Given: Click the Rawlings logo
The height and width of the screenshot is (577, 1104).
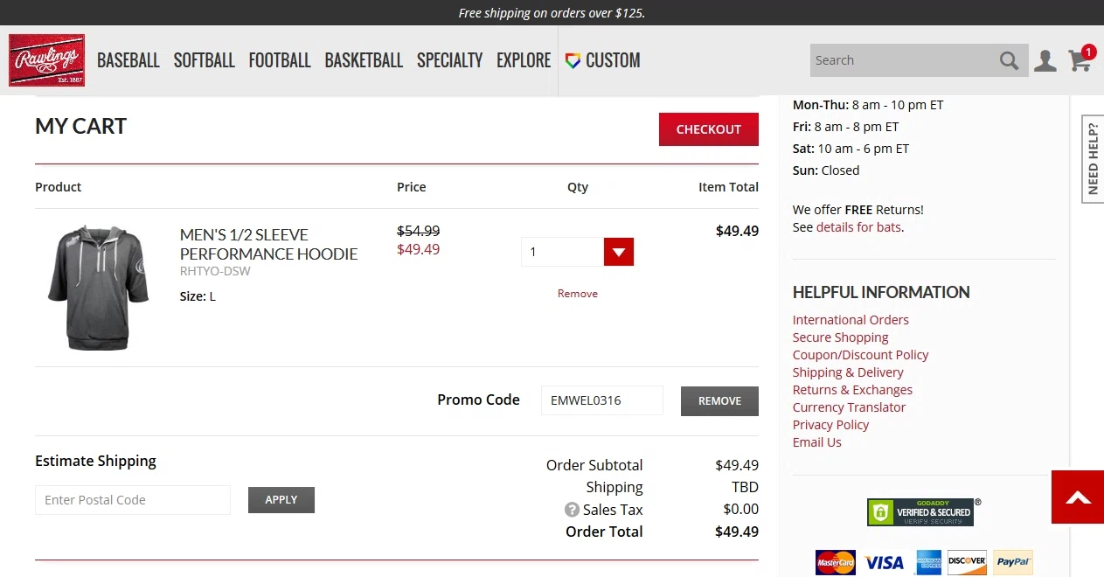Looking at the screenshot, I should [46, 60].
